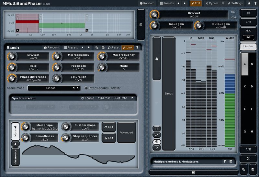
Task: Disable the first band with its X box
Action: click(x=18, y=31)
